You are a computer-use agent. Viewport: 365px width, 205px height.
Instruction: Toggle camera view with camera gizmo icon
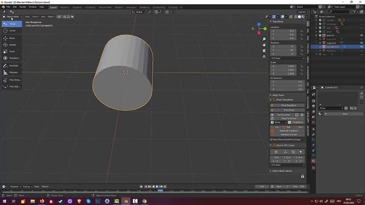tap(264, 51)
